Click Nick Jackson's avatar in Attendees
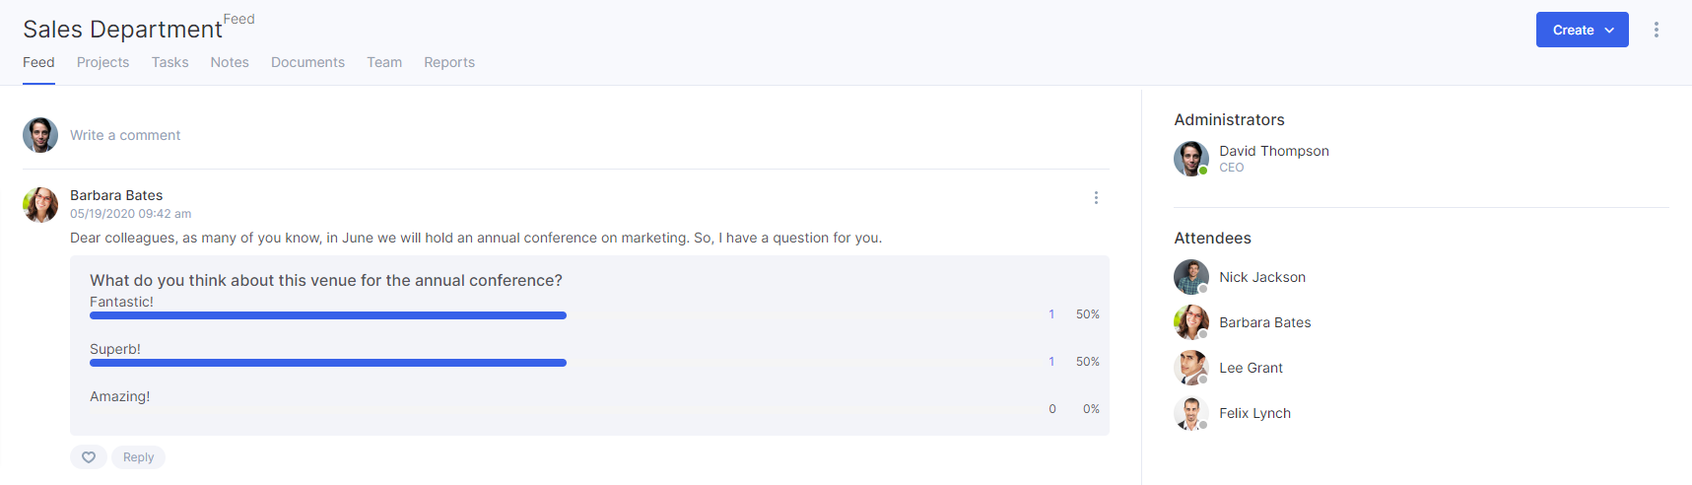The image size is (1692, 485). pos(1191,277)
